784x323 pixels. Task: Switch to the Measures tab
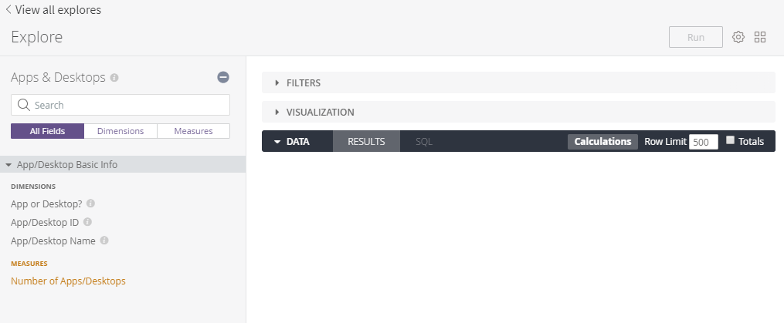pyautogui.click(x=193, y=131)
